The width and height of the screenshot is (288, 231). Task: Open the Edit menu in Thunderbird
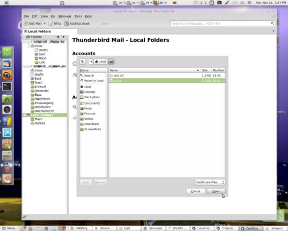[x=35, y=16]
